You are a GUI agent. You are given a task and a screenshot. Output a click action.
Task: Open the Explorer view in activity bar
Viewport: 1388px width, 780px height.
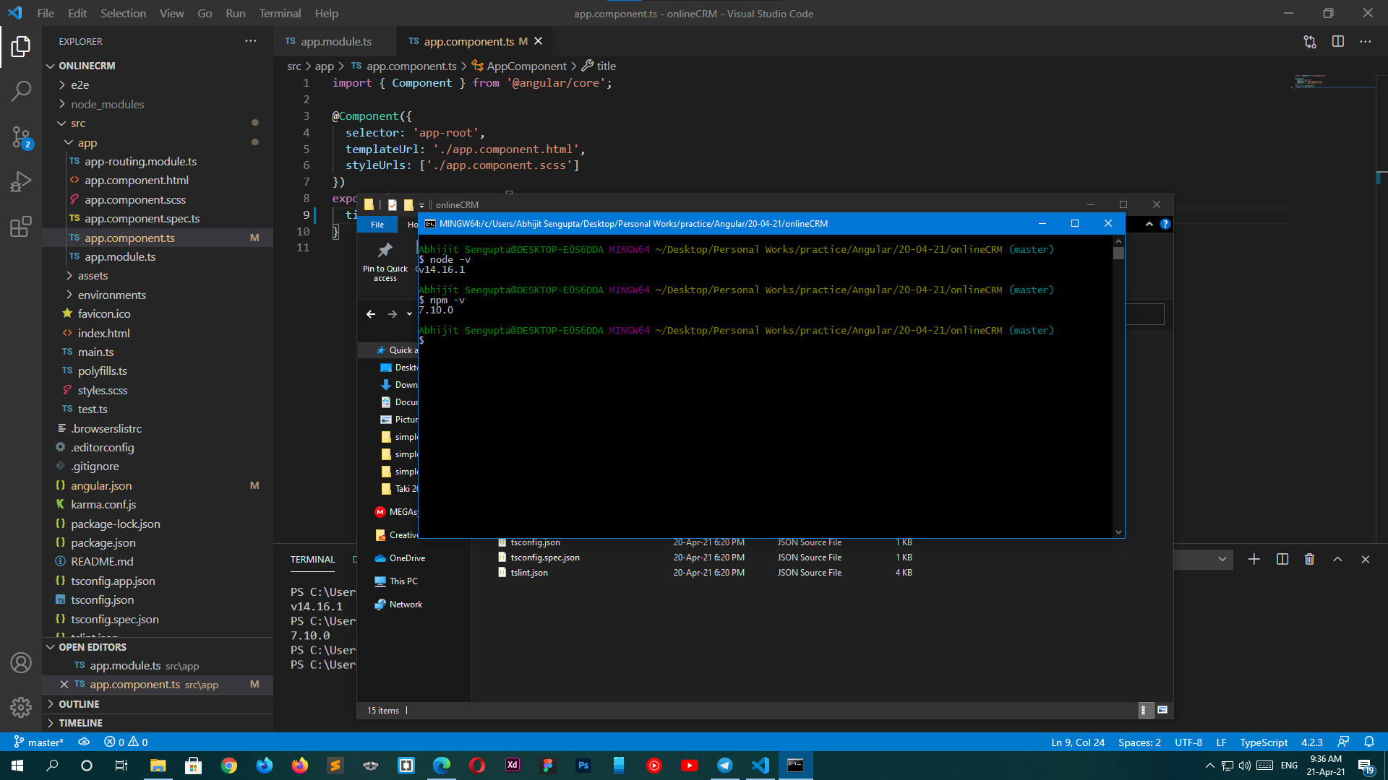pos(21,47)
